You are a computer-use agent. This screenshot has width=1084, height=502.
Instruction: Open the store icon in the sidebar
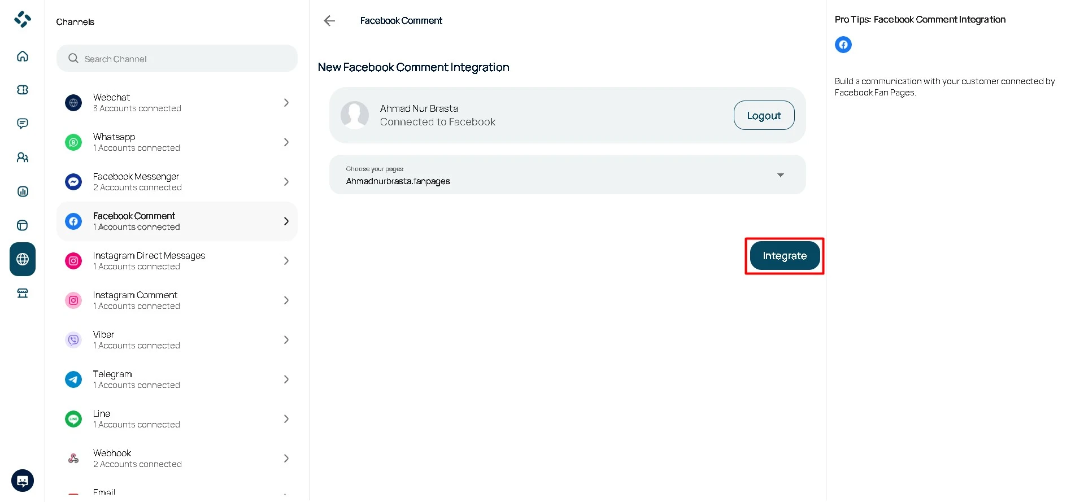[23, 293]
